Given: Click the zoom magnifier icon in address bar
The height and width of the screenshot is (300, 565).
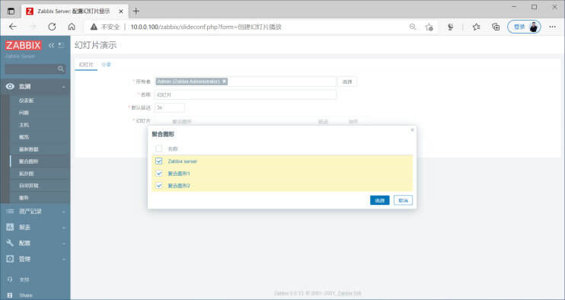Looking at the screenshot, I should (413, 27).
